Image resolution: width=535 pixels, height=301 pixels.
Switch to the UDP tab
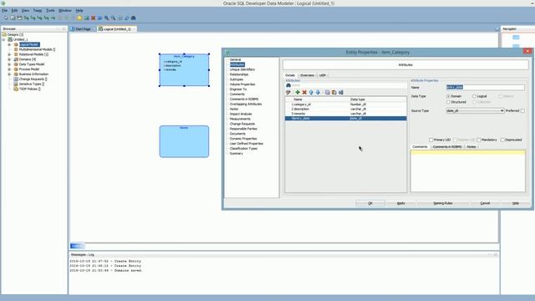323,75
